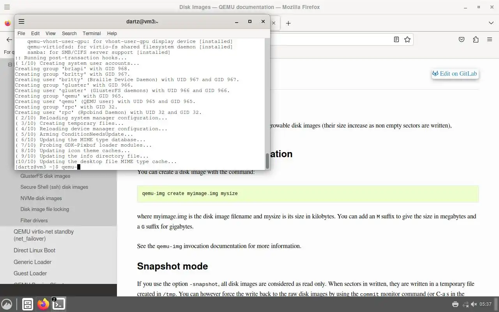Toggle the muted volume tray icon

coord(474,304)
